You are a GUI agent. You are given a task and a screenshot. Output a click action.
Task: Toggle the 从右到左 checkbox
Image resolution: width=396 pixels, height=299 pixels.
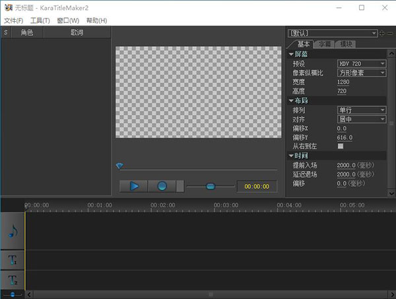pyautogui.click(x=341, y=146)
